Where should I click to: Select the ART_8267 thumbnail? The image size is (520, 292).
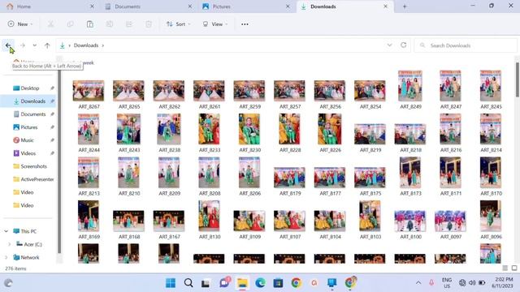tap(89, 91)
